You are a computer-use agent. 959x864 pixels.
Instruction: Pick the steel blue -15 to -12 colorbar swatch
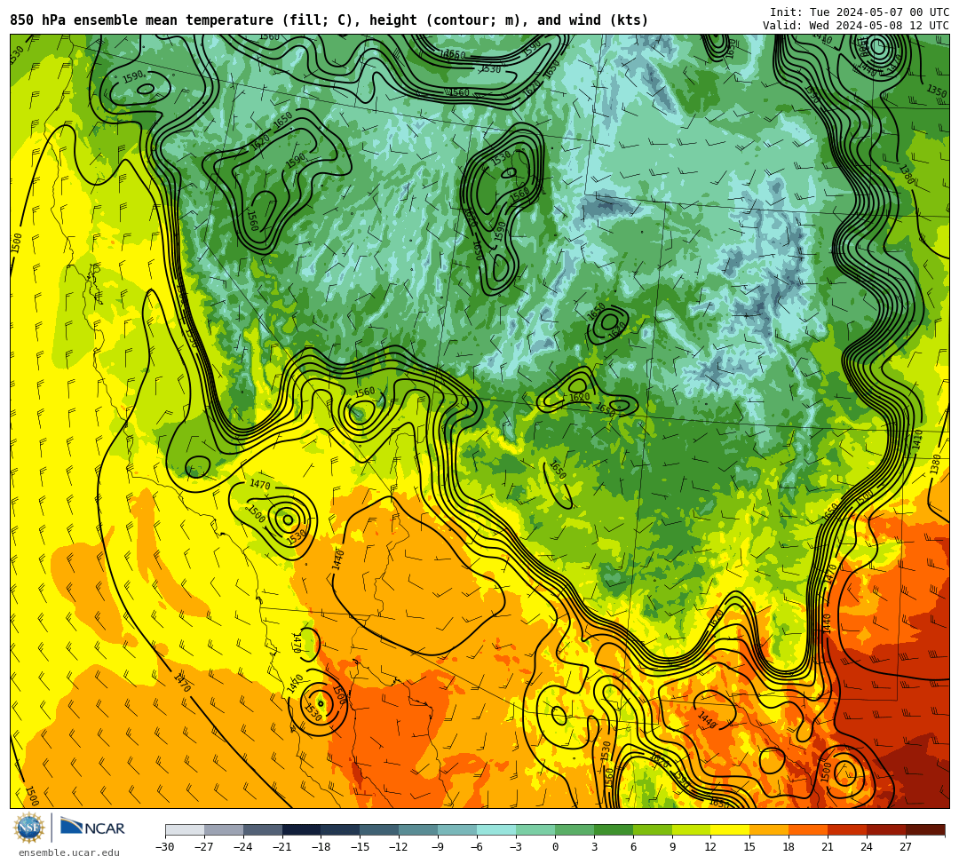380,829
